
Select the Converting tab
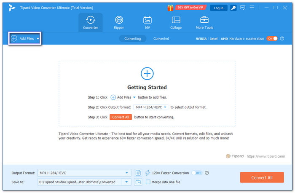pos(133,38)
